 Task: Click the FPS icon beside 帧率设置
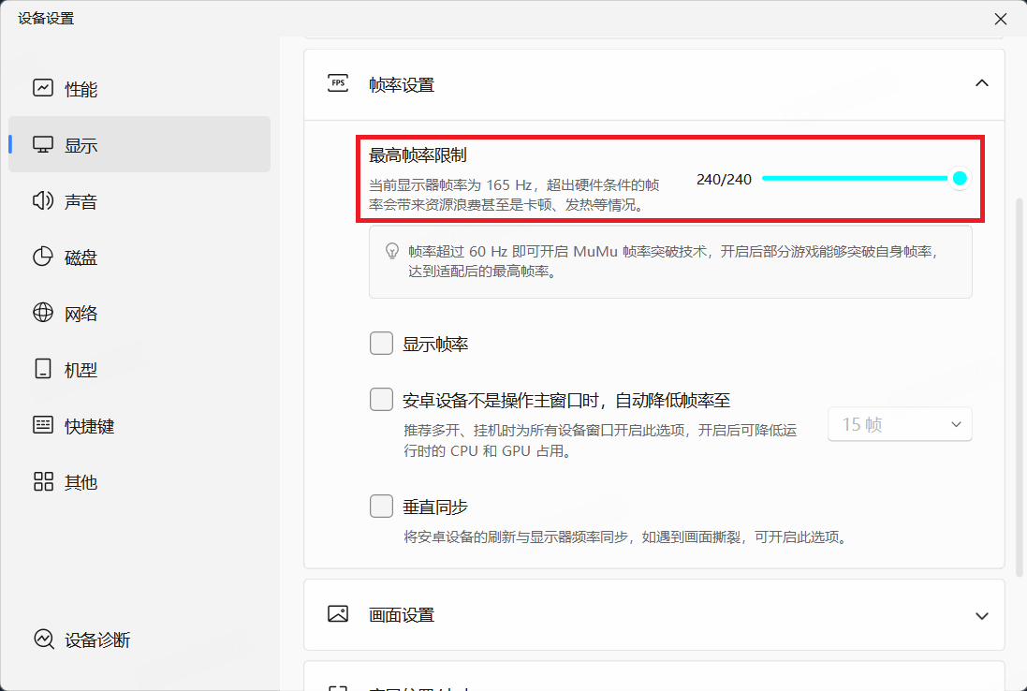(338, 83)
